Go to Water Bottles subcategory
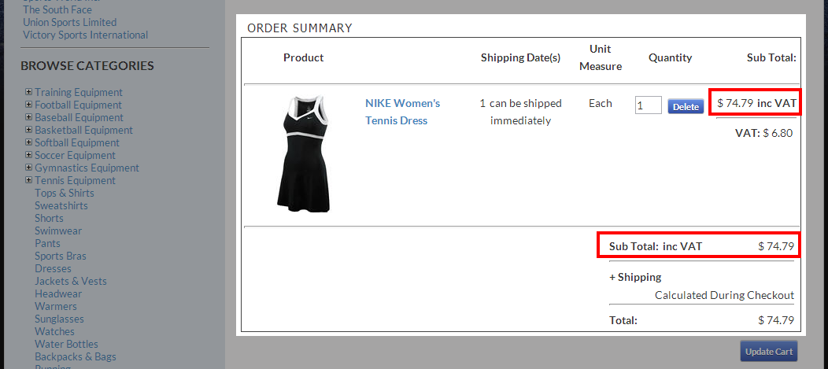This screenshot has width=828, height=369. 67,345
